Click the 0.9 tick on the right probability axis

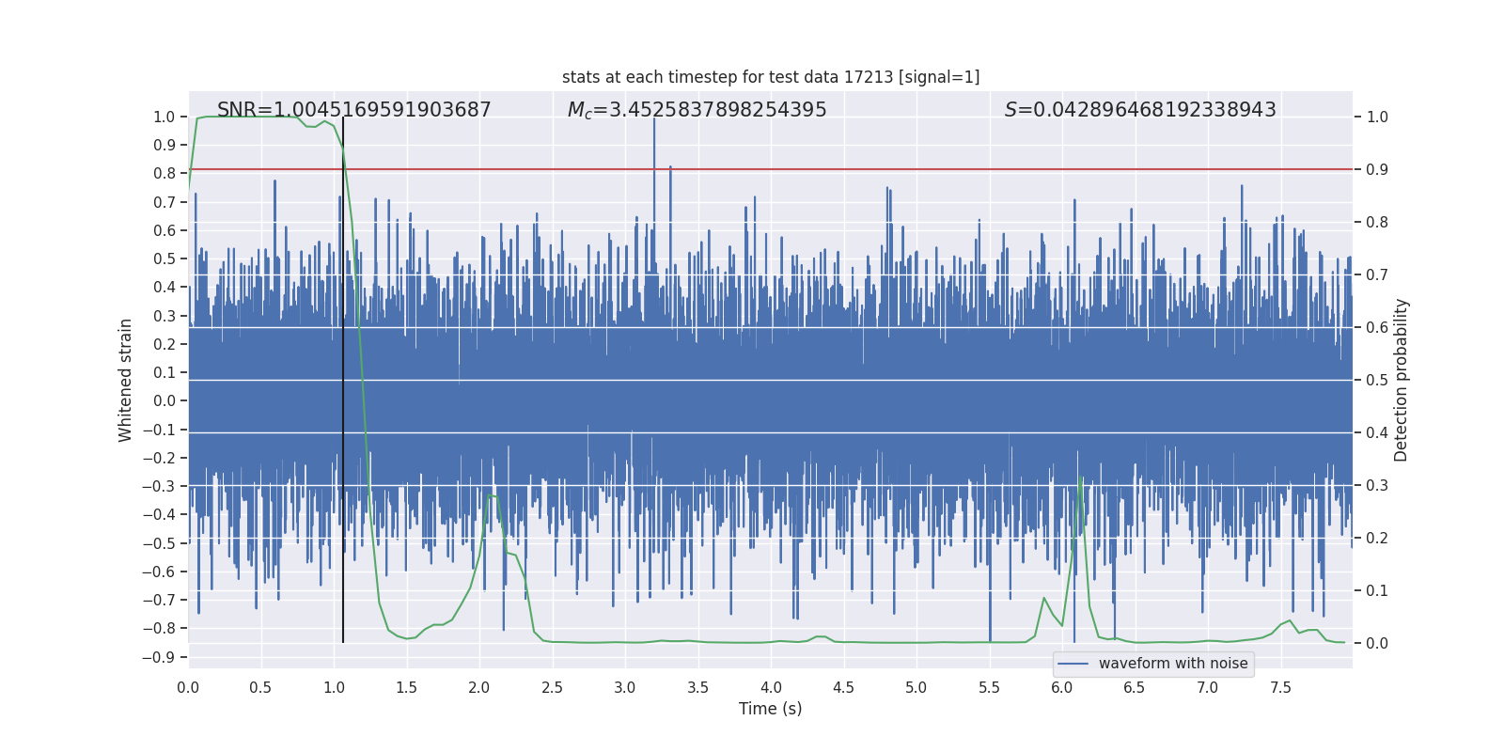pyautogui.click(x=1377, y=170)
